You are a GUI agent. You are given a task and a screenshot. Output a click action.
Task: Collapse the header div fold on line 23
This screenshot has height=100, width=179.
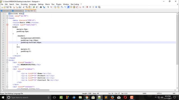[x=7, y=62]
